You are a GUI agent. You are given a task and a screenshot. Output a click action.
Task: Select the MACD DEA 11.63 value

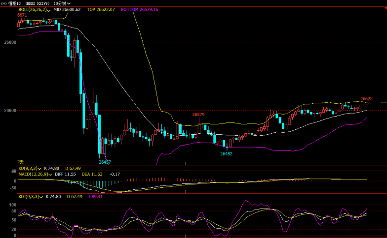pyautogui.click(x=93, y=174)
